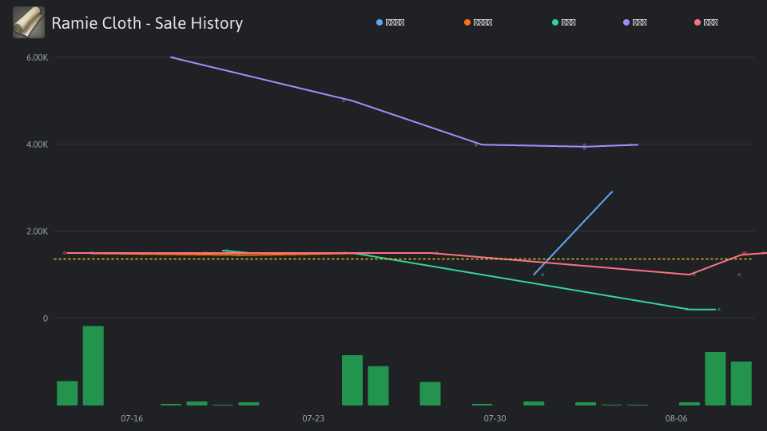Click the purple line's starting point at 6.00K
Screen dimensions: 767x431
[171, 57]
